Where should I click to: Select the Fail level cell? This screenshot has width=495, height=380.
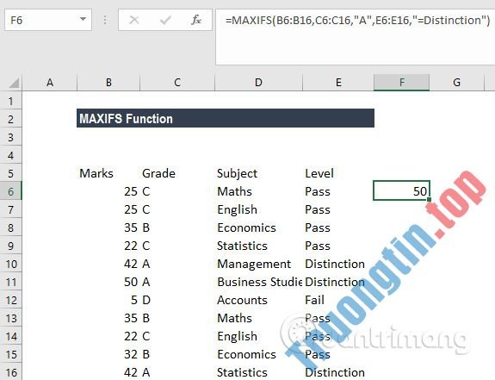coord(338,300)
